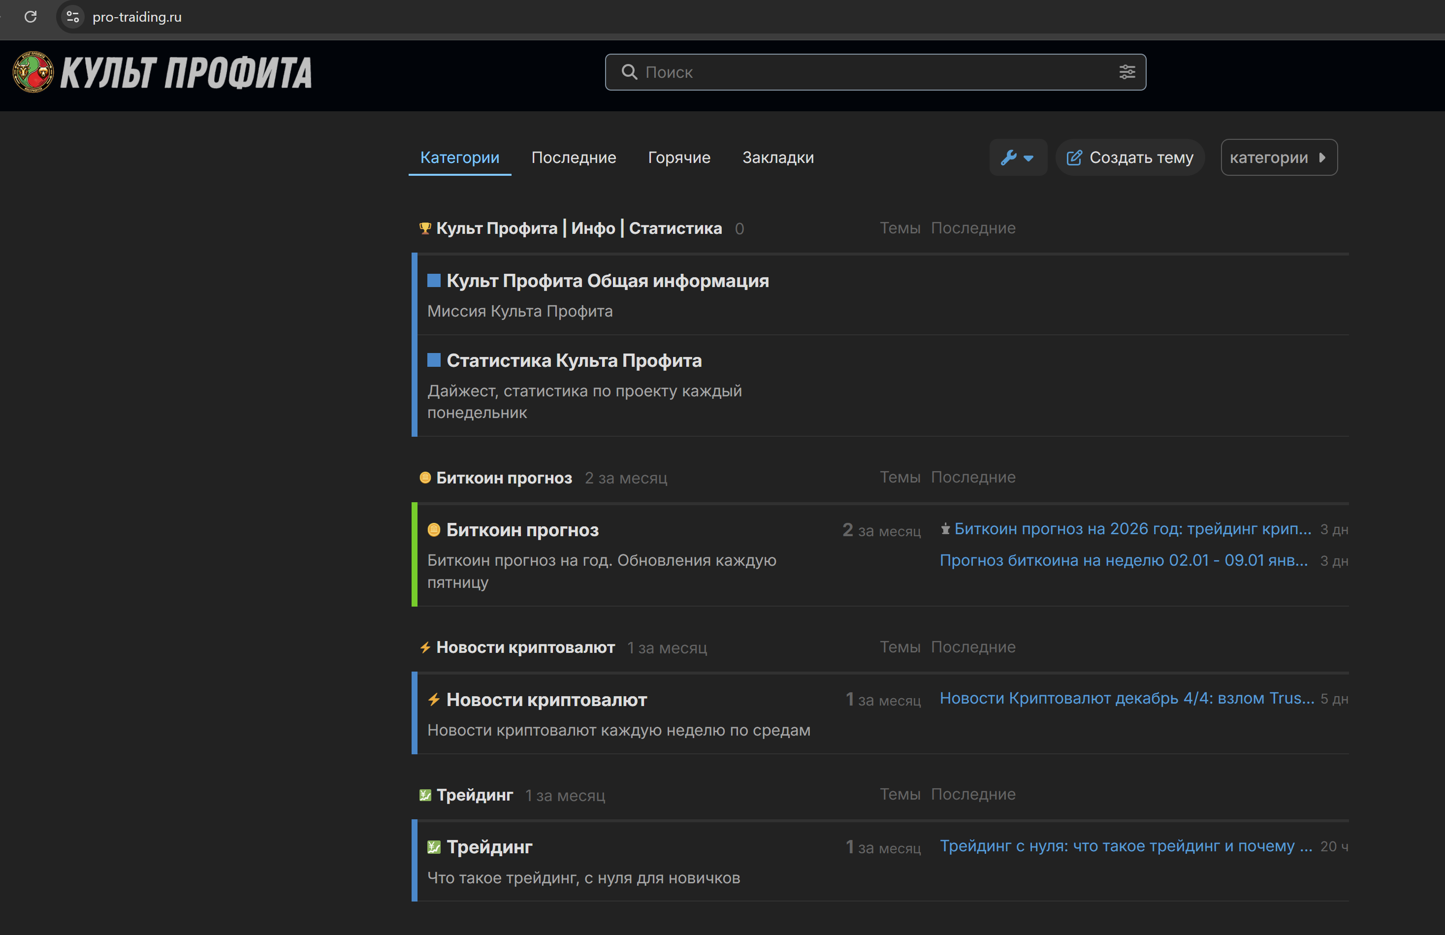Click the pinned topic icon near Биткоин прогноз 2026
1445x935 pixels.
945,529
